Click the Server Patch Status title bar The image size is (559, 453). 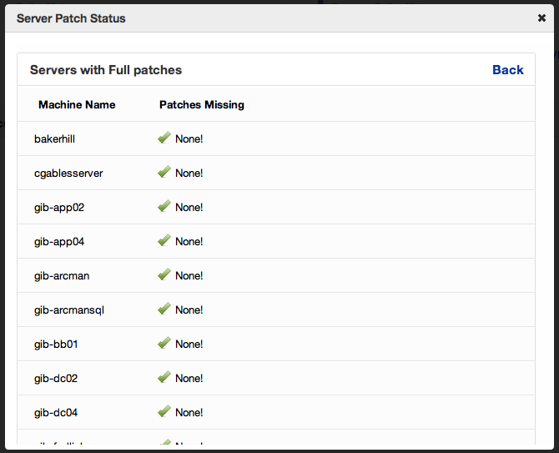click(71, 18)
